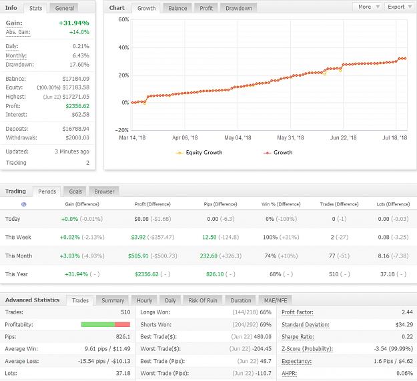This screenshot has height=381, width=417.
Task: Open the More dropdown in Chart panel
Action: click(x=367, y=7)
